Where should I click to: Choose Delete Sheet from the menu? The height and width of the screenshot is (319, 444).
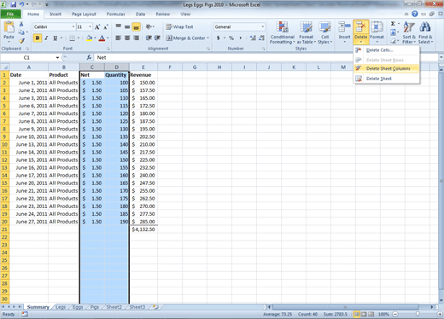click(387, 78)
